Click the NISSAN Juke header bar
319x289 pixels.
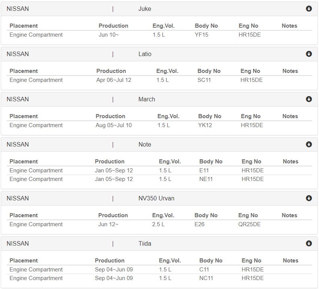tap(159, 9)
